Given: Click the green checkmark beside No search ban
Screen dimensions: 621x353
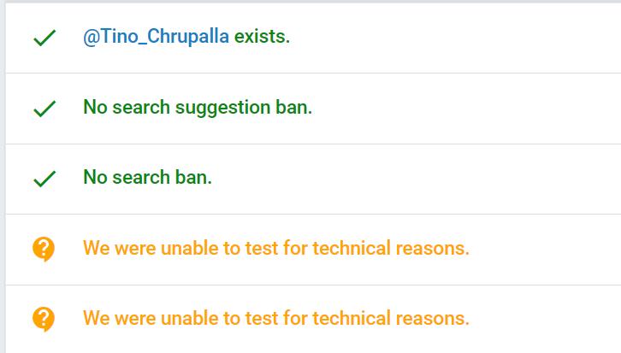Looking at the screenshot, I should click(43, 179).
